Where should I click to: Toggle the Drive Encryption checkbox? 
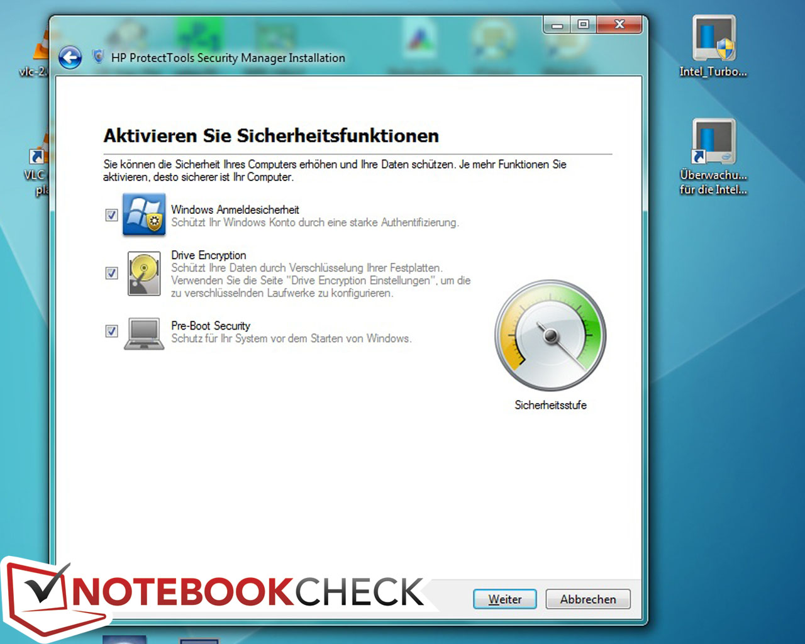(x=111, y=273)
